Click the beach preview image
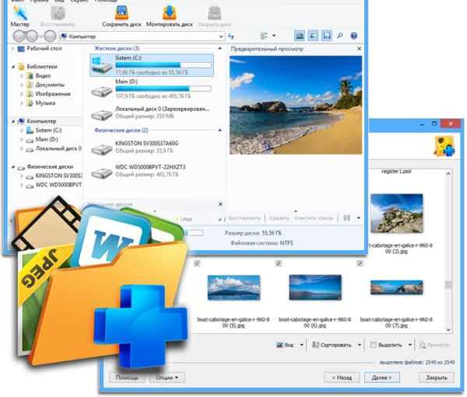467x397 pixels. pyautogui.click(x=296, y=105)
